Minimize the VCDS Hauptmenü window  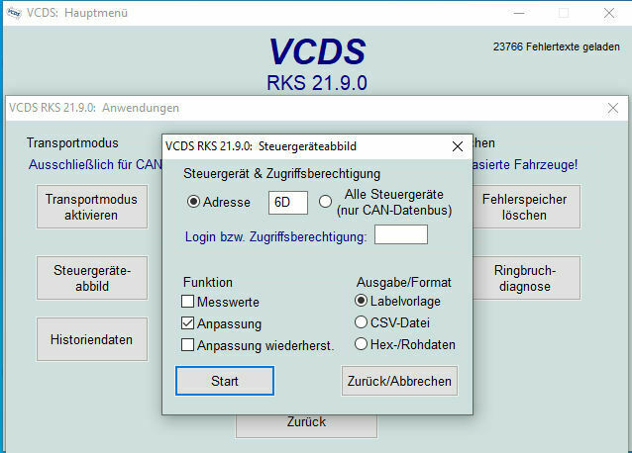click(x=519, y=13)
